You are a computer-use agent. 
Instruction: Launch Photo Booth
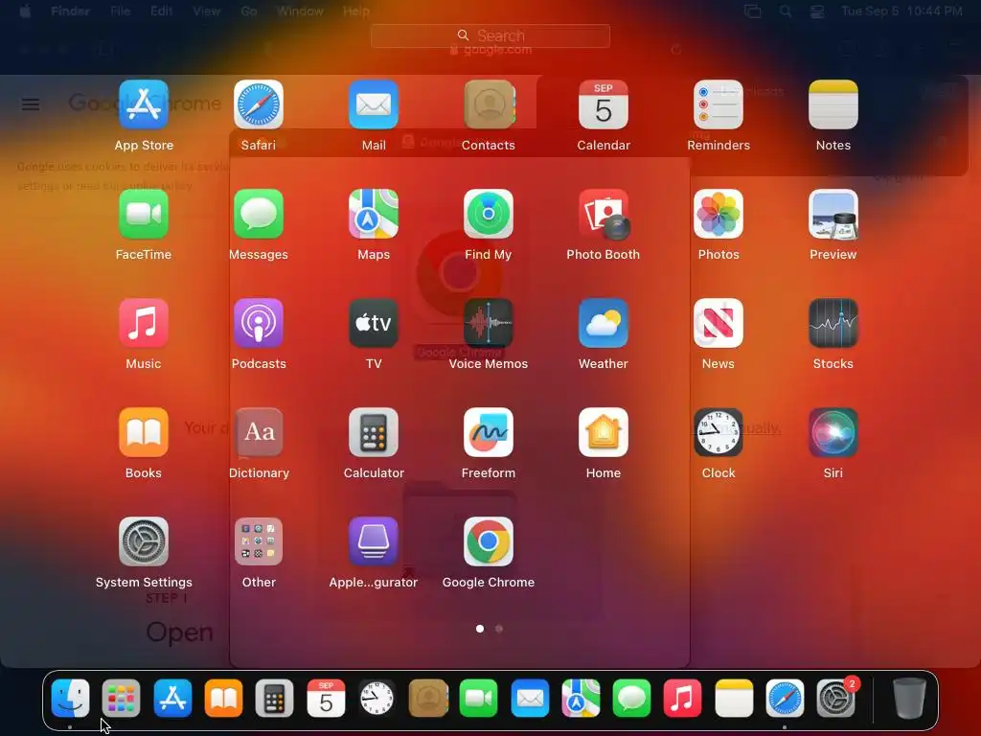coord(604,214)
